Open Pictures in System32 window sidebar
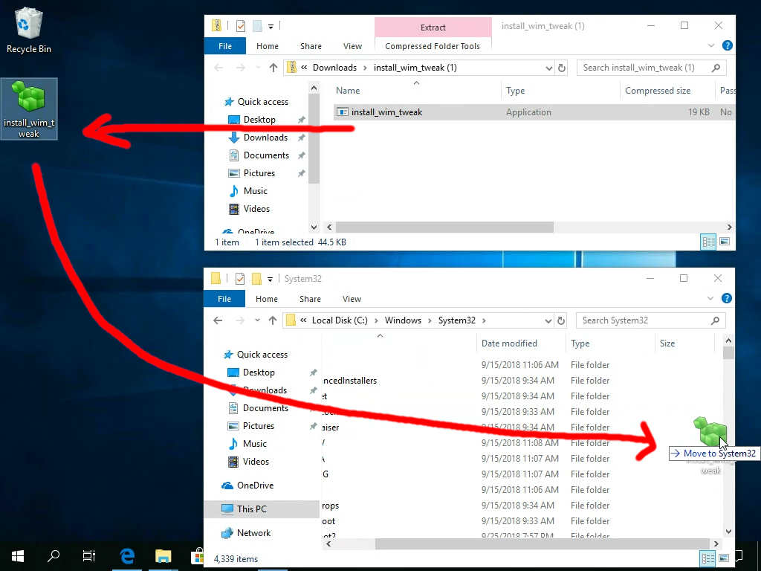 258,426
